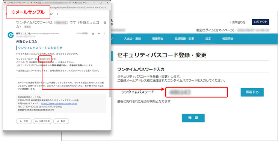278x141 pixels.
Task: Click the ログアウト logout button
Action: pos(260,22)
